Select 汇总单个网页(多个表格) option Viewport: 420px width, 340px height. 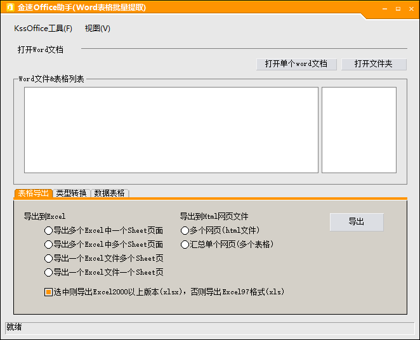tap(227, 244)
